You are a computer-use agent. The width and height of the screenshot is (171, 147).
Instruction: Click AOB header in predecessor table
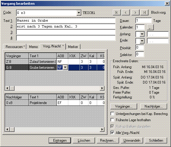click(62, 56)
